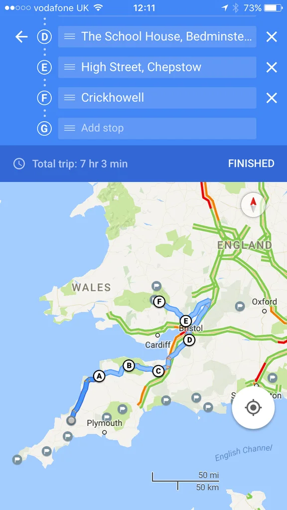Viewport: 287px width, 510px height.
Task: Center map on my location
Action: point(253,407)
